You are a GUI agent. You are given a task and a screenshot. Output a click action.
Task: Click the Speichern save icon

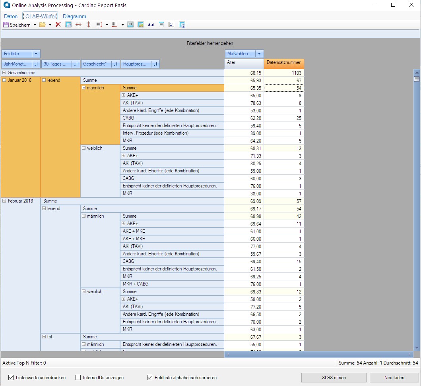pyautogui.click(x=6, y=25)
